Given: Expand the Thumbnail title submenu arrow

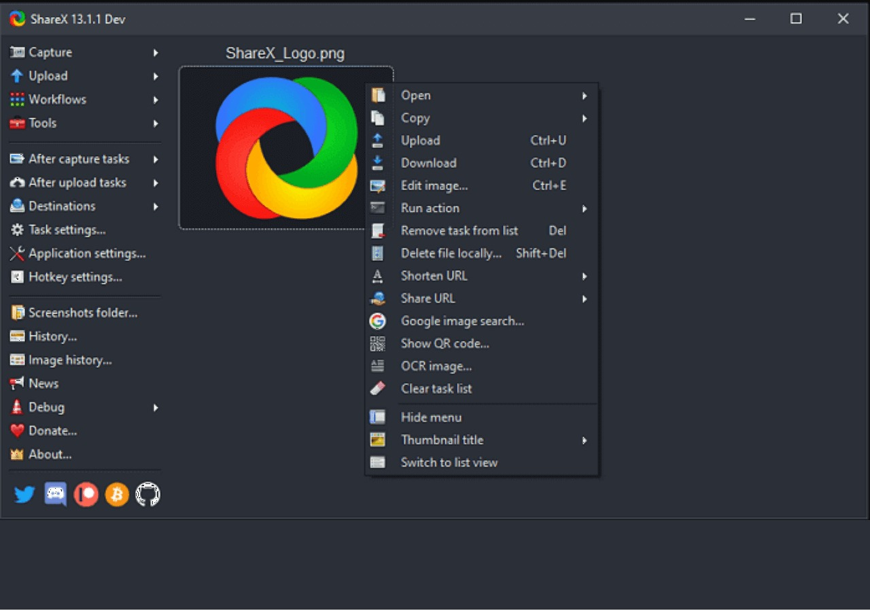Looking at the screenshot, I should pyautogui.click(x=585, y=440).
